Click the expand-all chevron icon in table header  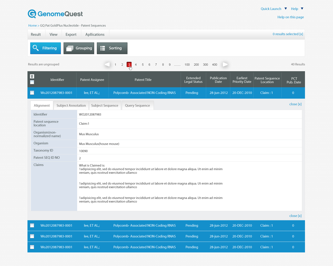(32, 76)
